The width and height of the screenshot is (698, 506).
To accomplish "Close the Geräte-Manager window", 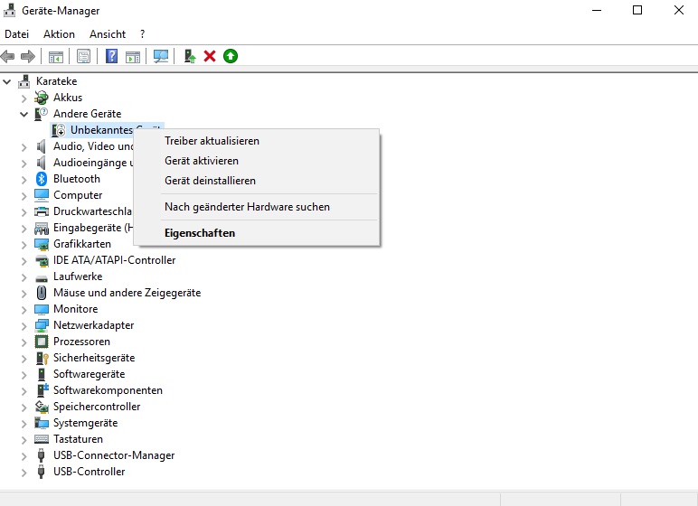I will coord(678,10).
